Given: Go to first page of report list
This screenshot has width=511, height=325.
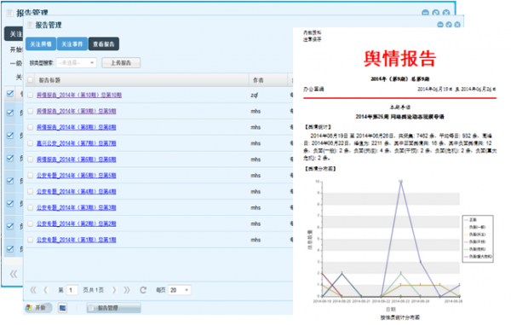Looking at the screenshot, I should coord(33,290).
